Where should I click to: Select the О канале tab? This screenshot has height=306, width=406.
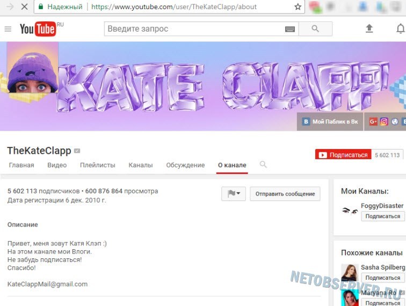[x=232, y=165]
